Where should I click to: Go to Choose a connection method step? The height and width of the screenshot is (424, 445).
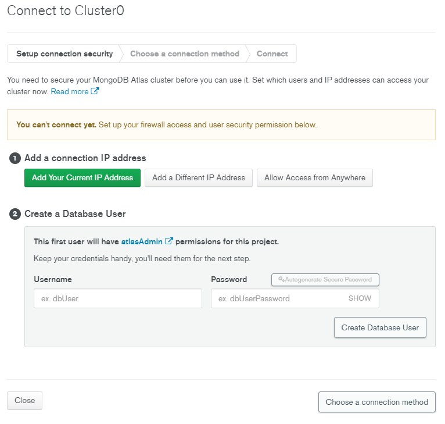coord(185,54)
